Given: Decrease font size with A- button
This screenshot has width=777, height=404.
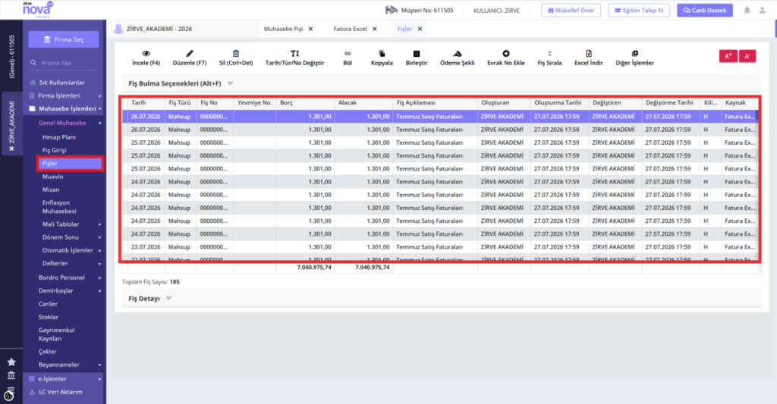Looking at the screenshot, I should point(747,56).
